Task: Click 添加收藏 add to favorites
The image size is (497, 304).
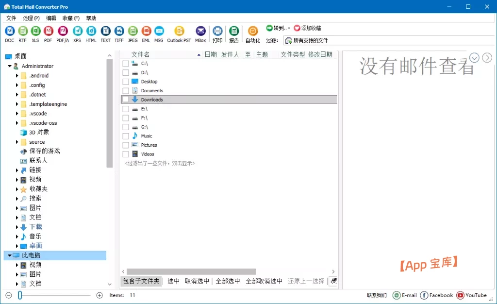Action: point(307,28)
